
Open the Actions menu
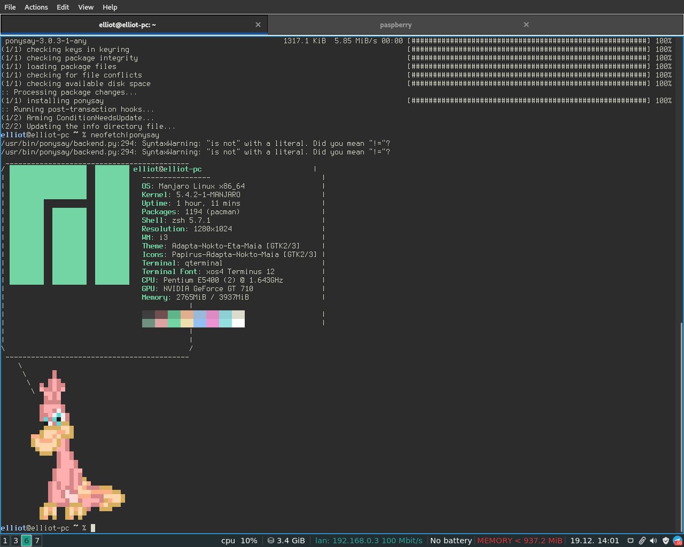[x=36, y=7]
